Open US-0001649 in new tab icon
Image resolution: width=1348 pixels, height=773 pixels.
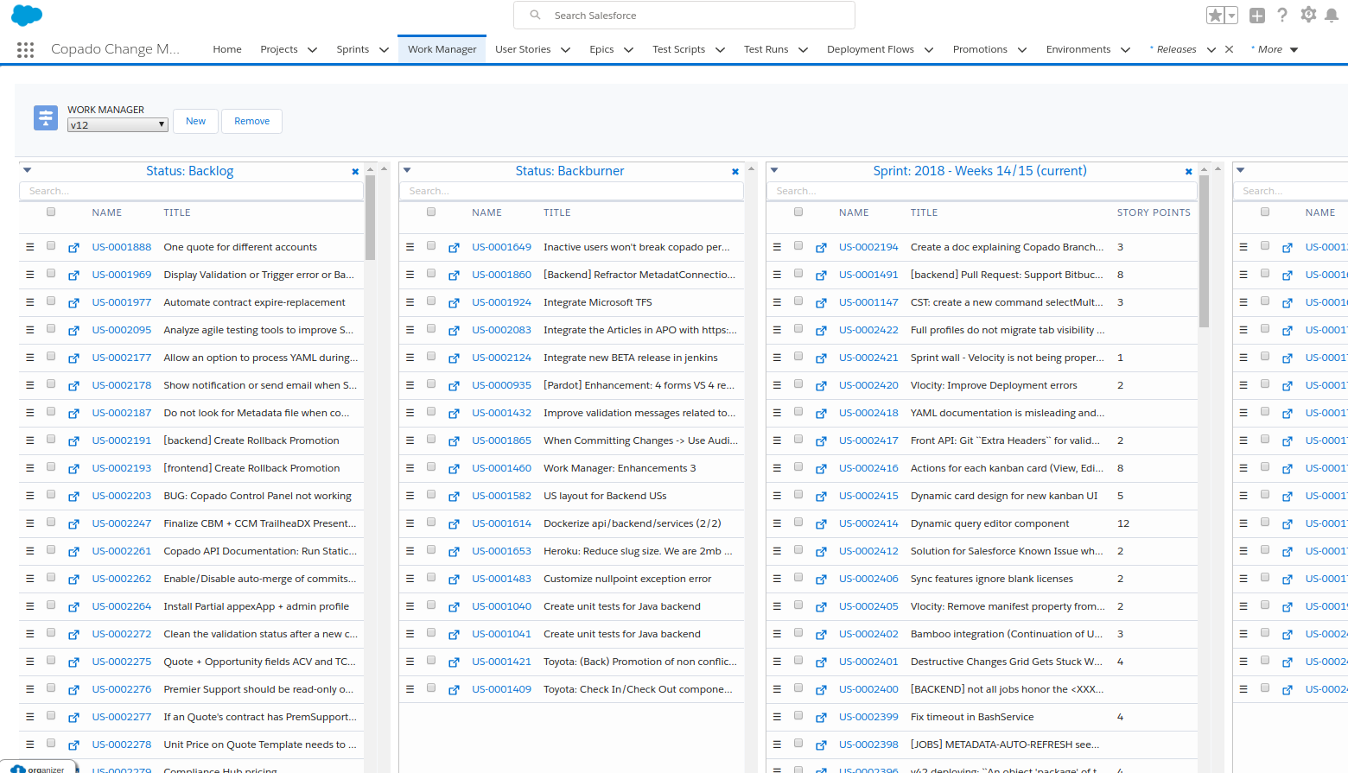[x=454, y=248]
